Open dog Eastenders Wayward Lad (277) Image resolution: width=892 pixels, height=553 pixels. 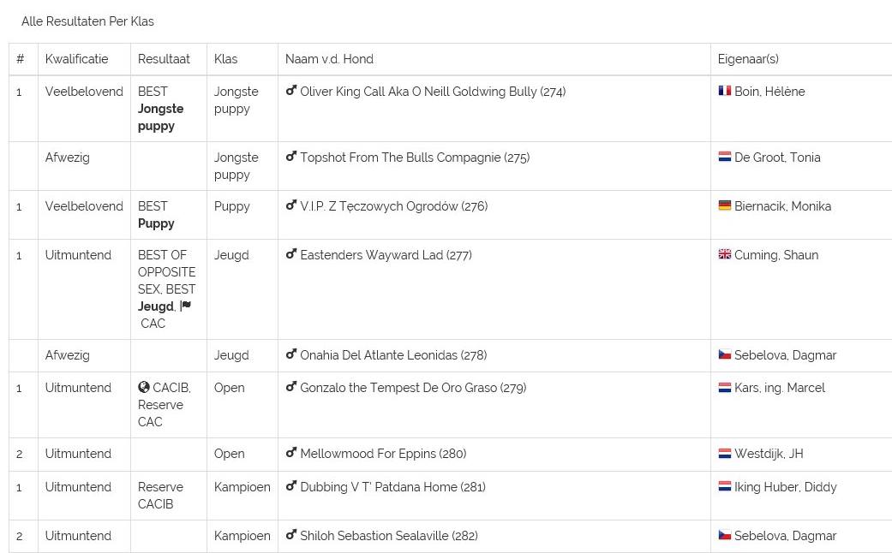point(386,255)
